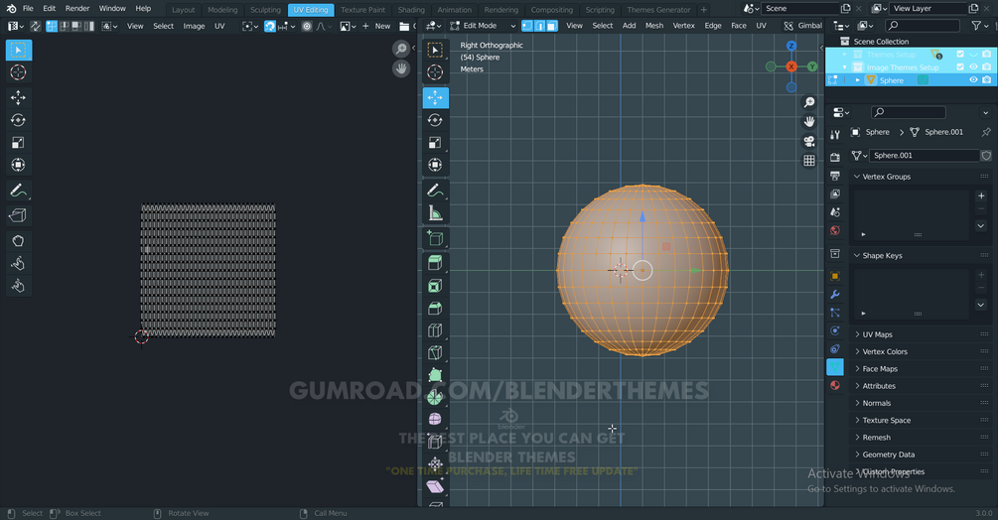Add a vertex group with plus button
This screenshot has height=520, width=998.
pyautogui.click(x=981, y=196)
